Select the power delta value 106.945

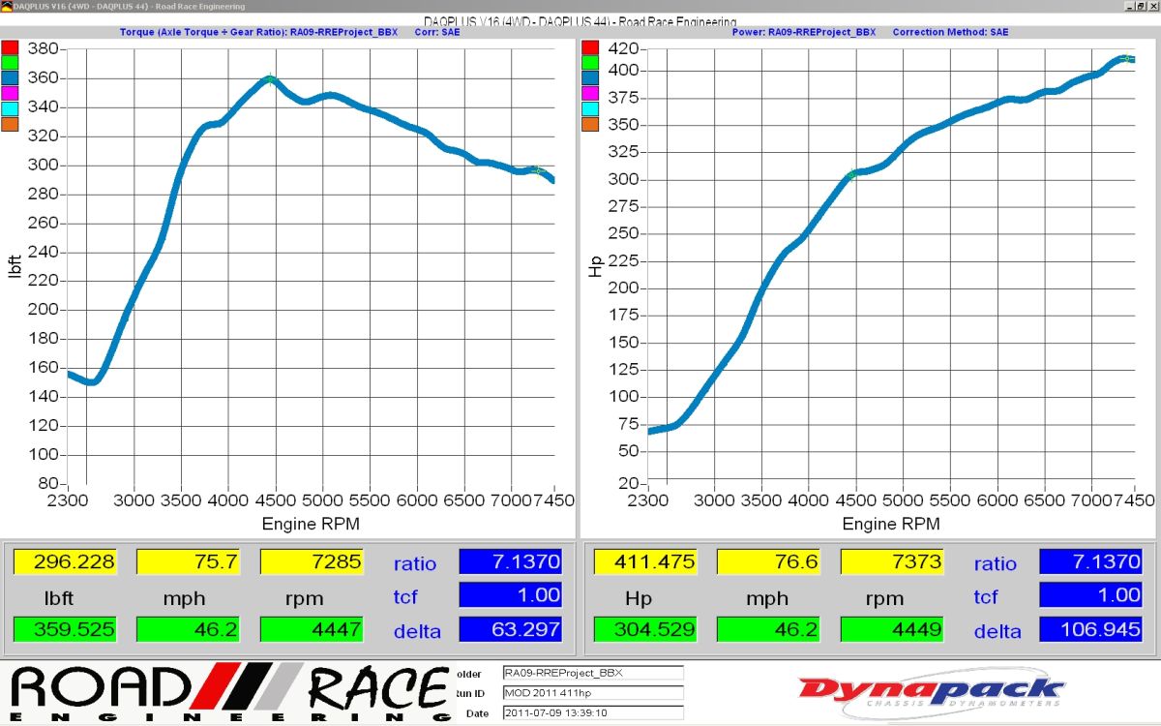coord(1090,629)
